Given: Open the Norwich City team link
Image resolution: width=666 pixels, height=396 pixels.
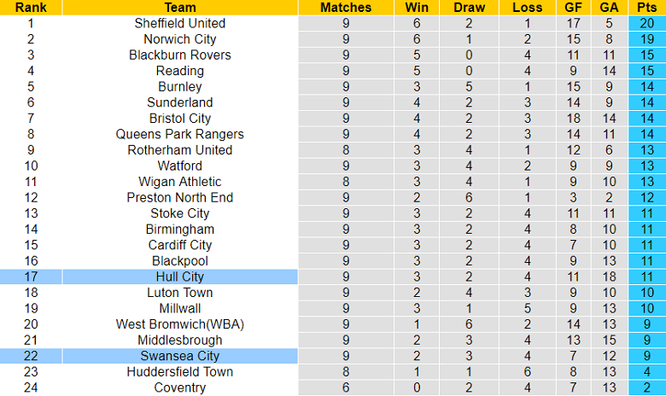Looking at the screenshot, I should (180, 39).
